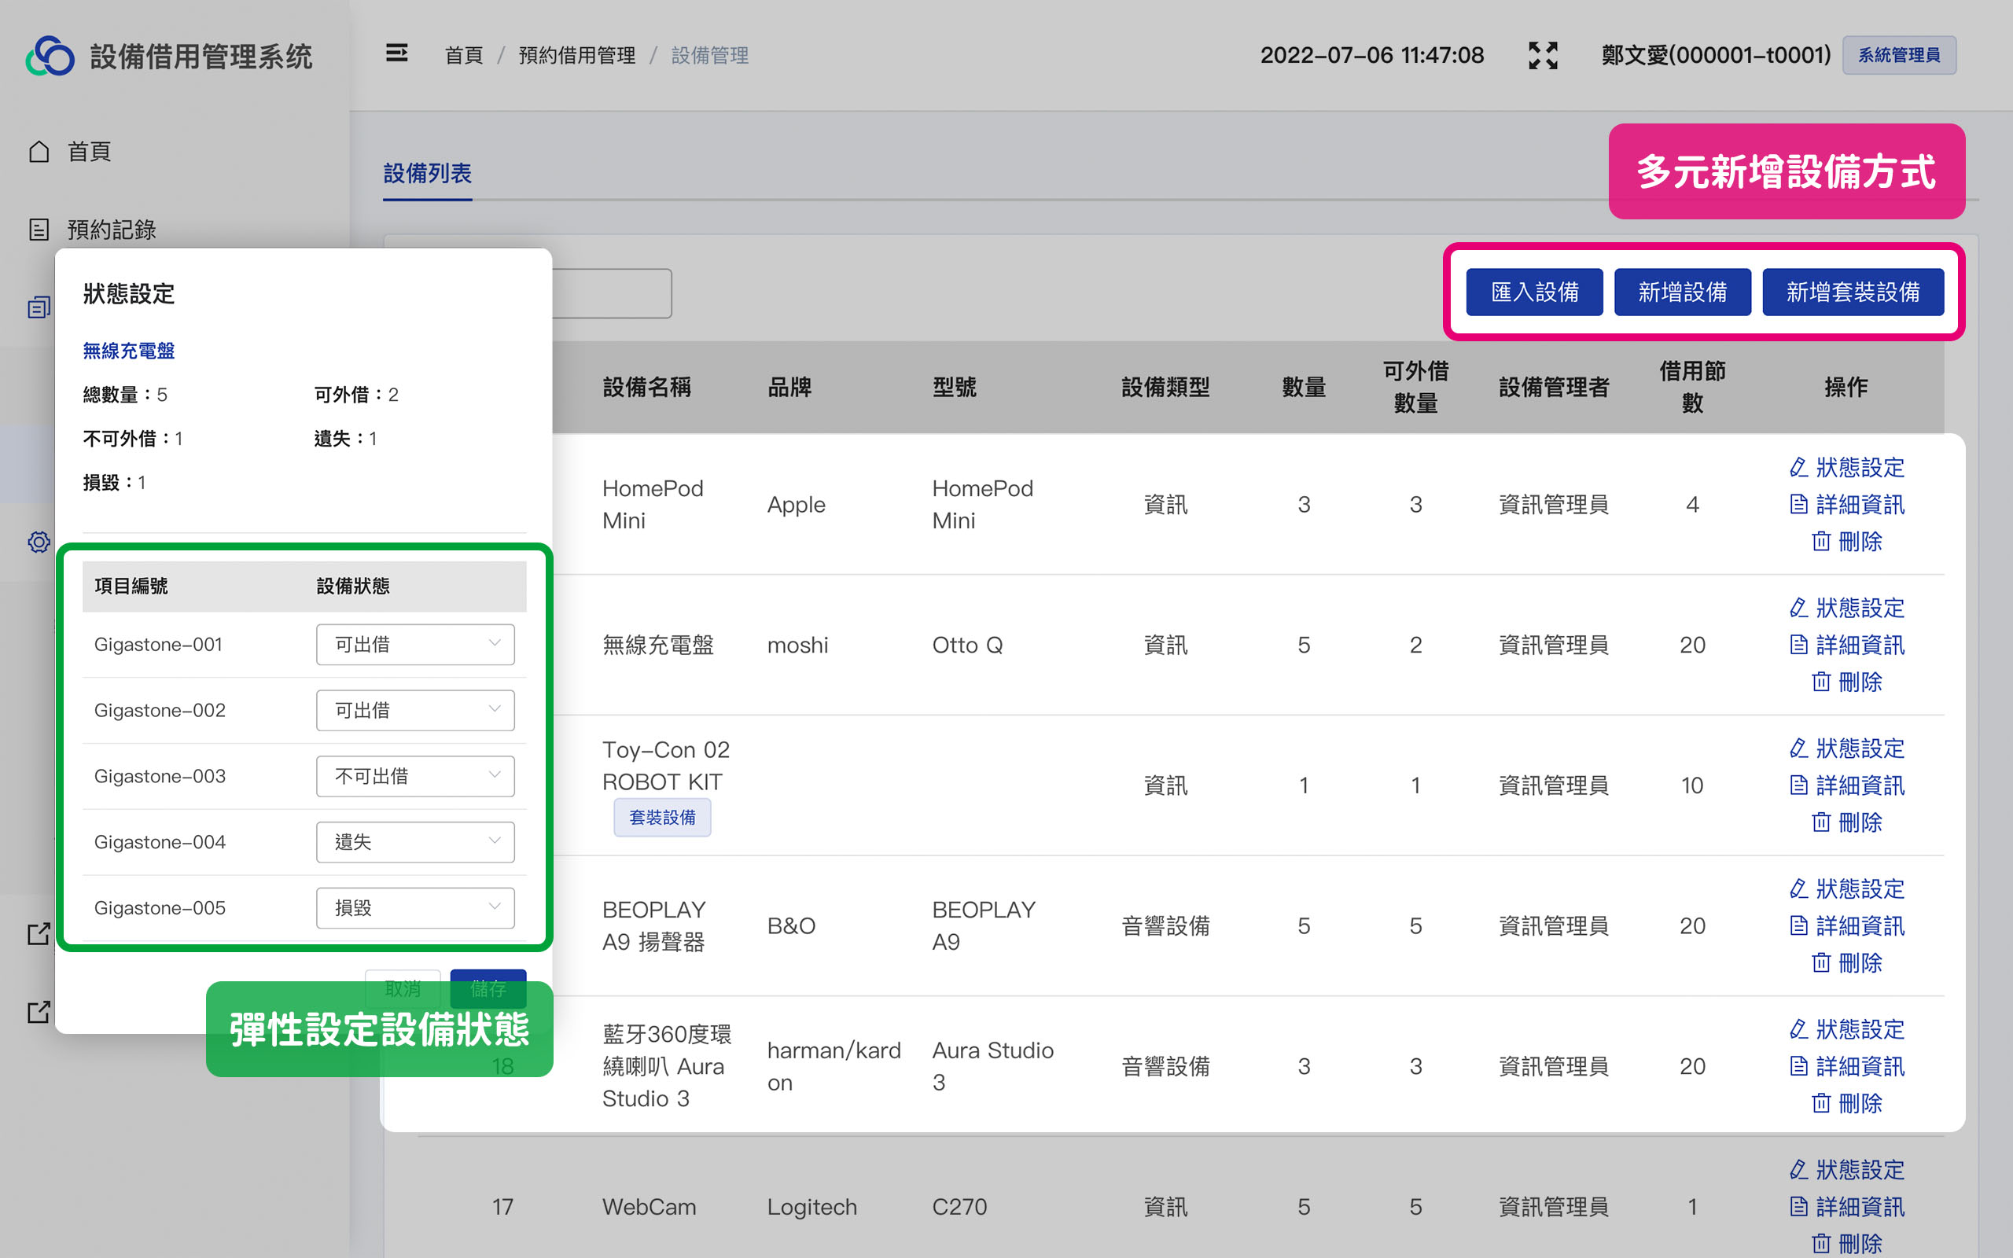Image resolution: width=2013 pixels, height=1258 pixels.
Task: Select the 設備列表 tab
Action: [427, 173]
